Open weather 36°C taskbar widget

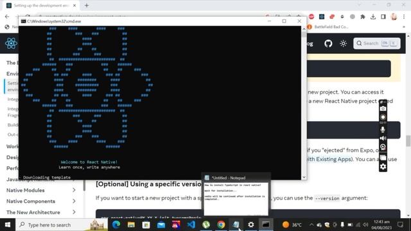click(292, 225)
